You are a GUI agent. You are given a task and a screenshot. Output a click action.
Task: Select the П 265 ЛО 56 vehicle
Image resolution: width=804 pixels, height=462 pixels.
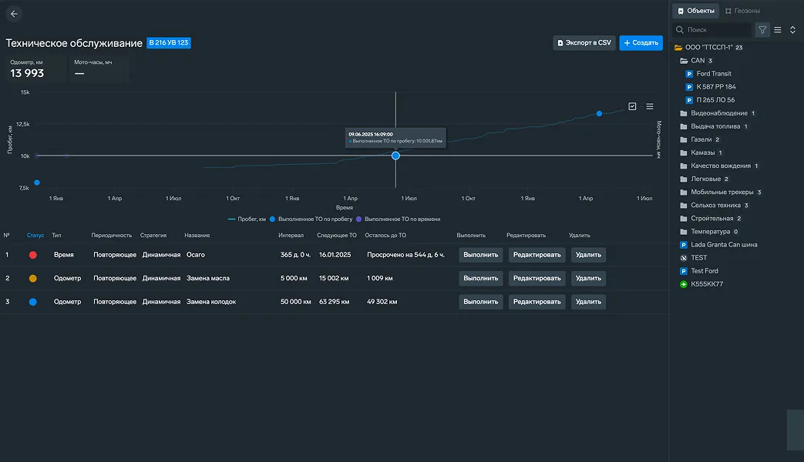coord(715,100)
